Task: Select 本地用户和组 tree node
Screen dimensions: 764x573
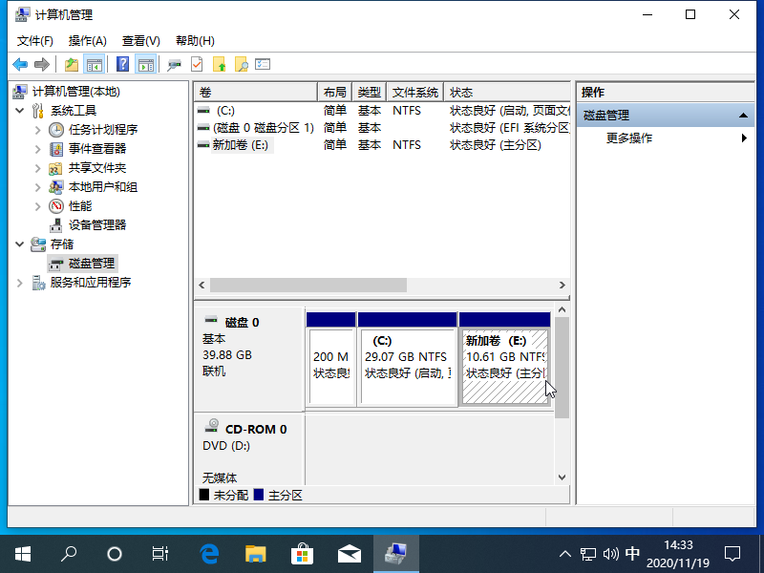Action: (x=103, y=187)
